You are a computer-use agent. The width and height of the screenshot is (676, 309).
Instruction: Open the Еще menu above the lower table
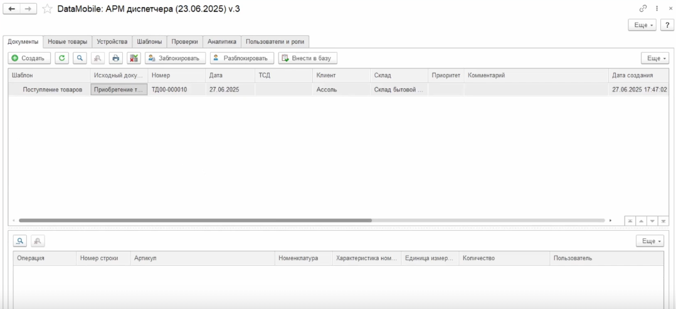[650, 241]
